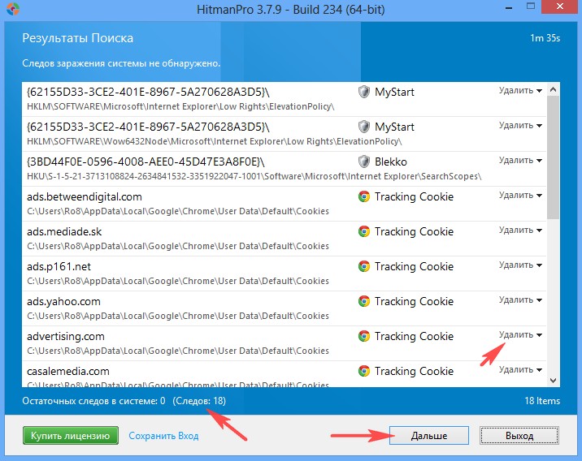Open Удалить dropdown for ads.mediade.sk
Screen dimensions: 582x461
[x=520, y=230]
